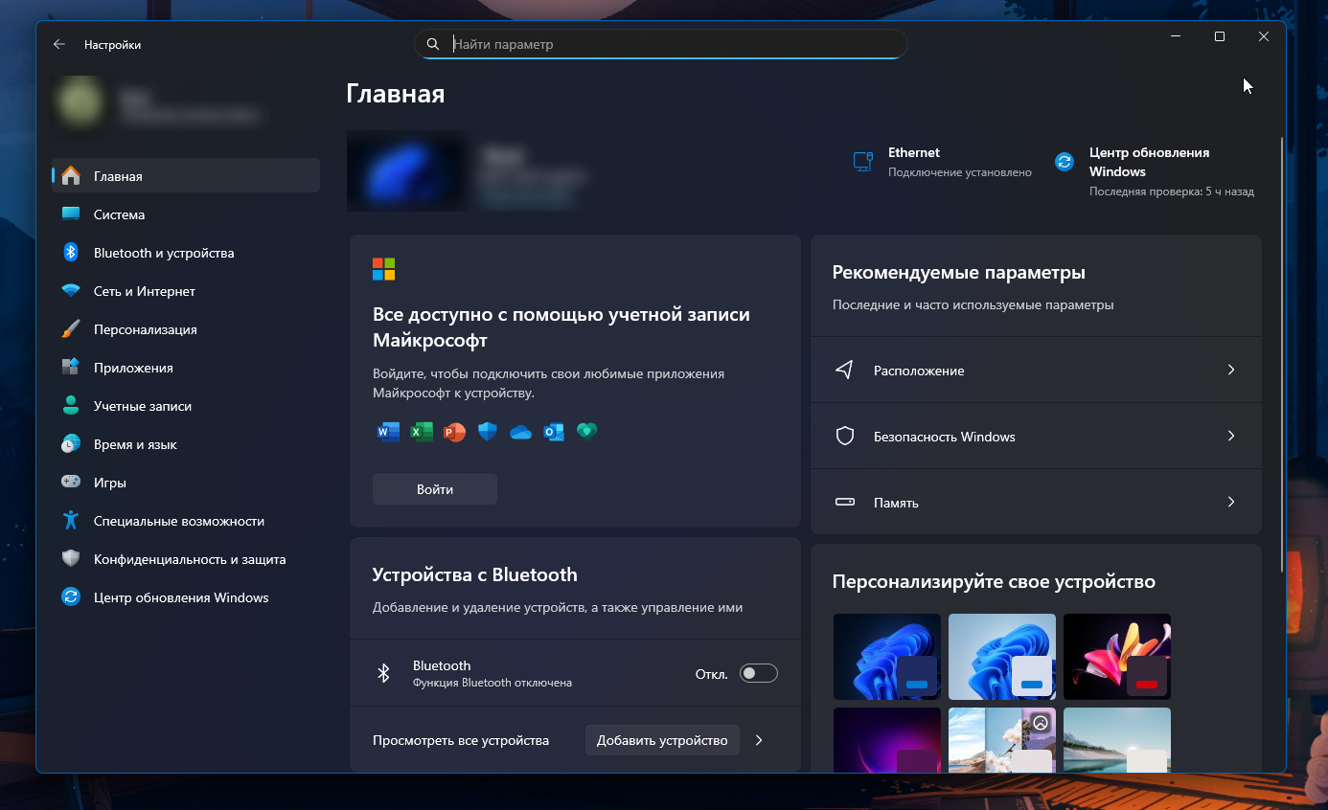This screenshot has height=810, width=1328.
Task: Click the Outlook icon on the account card
Action: coord(554,432)
